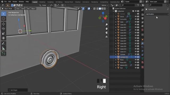Viewport: 170px width, 95px height.
Task: Open the World properties tab icon
Action: pyautogui.click(x=142, y=30)
